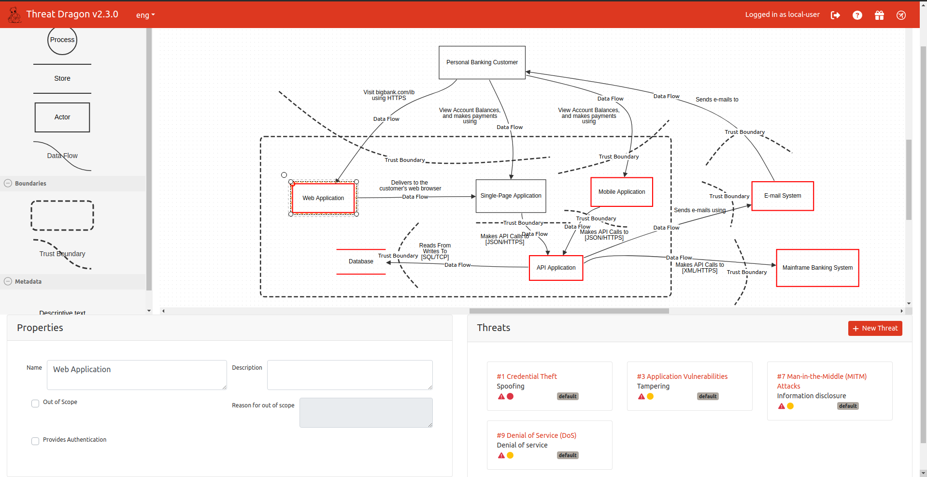Image resolution: width=927 pixels, height=477 pixels.
Task: Select the API Application node in diagram
Action: tap(556, 268)
